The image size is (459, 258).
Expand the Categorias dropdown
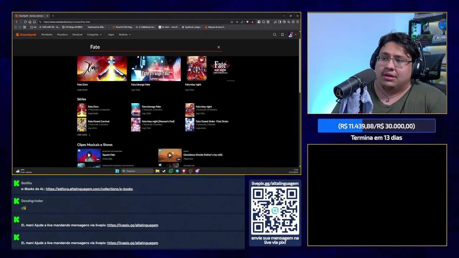94,35
